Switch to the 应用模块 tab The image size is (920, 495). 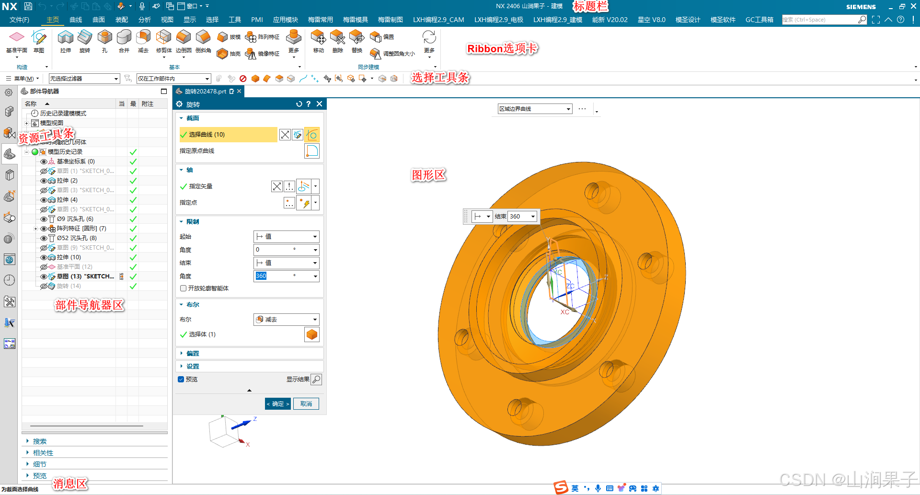(286, 20)
